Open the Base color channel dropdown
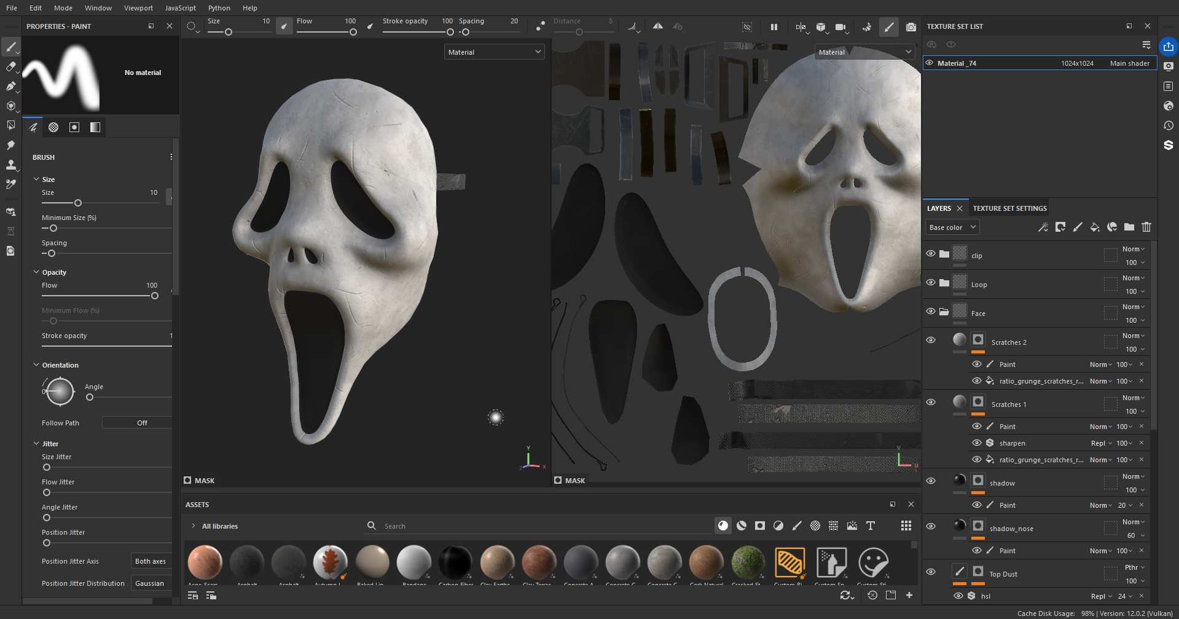This screenshot has height=619, width=1179. point(952,227)
